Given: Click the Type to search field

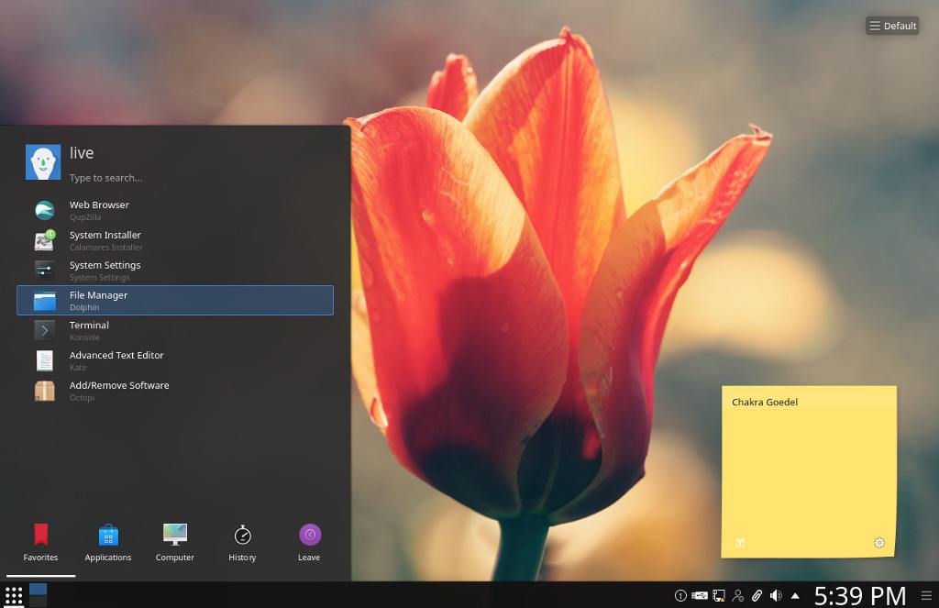Looking at the screenshot, I should tap(128, 177).
